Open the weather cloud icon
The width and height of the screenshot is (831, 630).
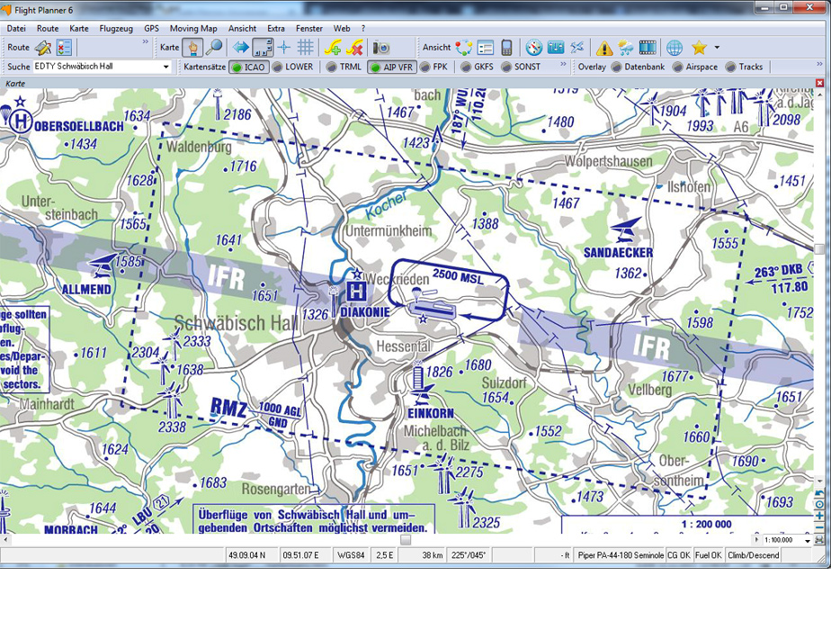pyautogui.click(x=625, y=48)
